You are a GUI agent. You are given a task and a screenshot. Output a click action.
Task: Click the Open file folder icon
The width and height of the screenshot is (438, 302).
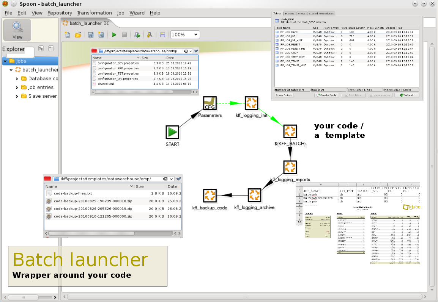[78, 34]
